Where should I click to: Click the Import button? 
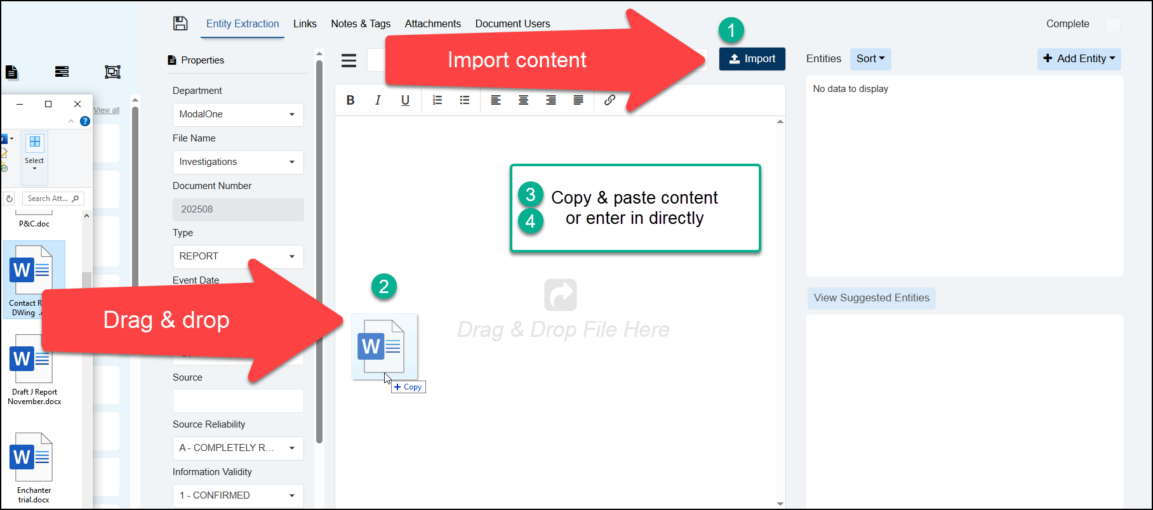[752, 59]
